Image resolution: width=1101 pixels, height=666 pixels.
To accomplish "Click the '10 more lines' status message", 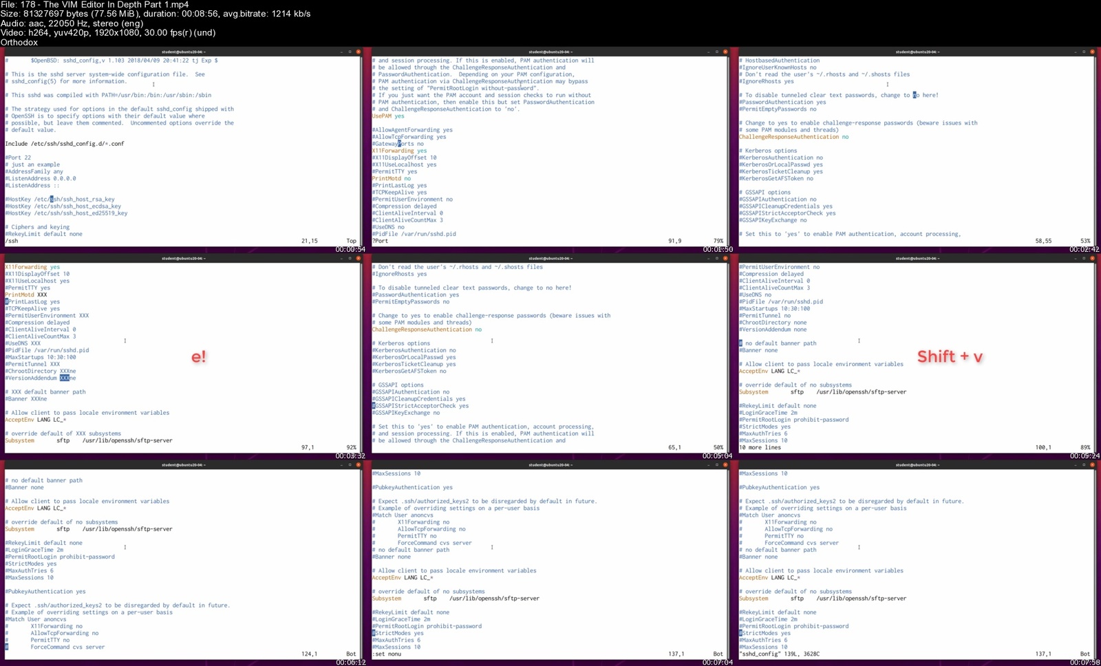I will pyautogui.click(x=760, y=447).
